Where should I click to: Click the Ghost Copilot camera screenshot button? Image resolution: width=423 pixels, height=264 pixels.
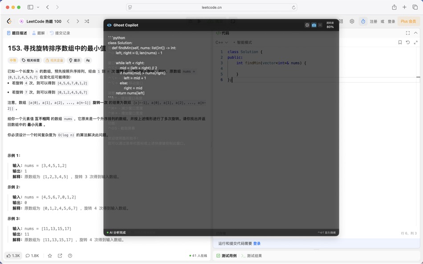314,25
